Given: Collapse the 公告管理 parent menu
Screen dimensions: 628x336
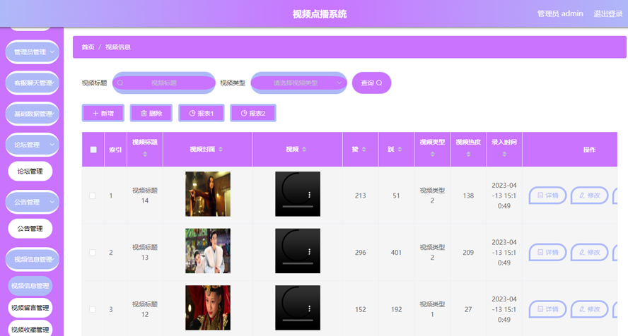Looking at the screenshot, I should pos(32,202).
